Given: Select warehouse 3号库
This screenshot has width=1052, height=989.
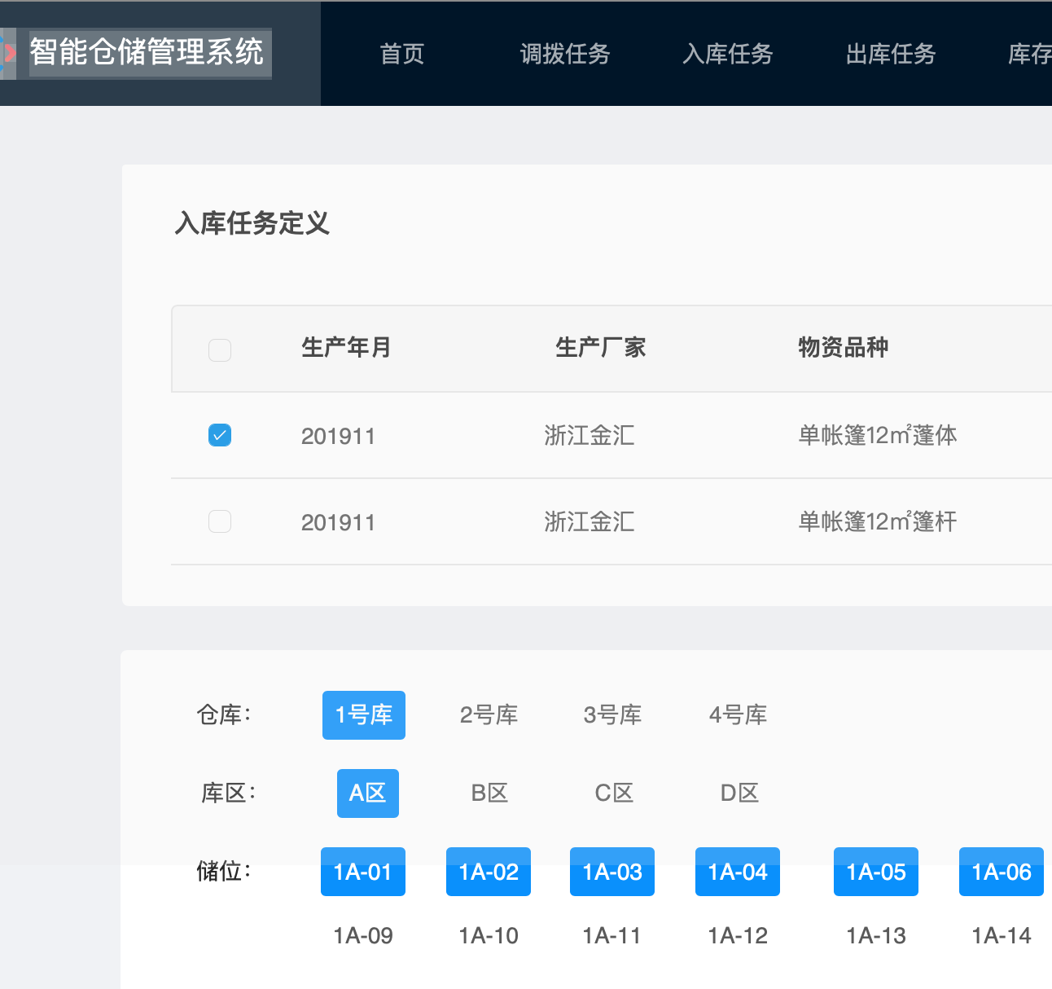Looking at the screenshot, I should click(612, 715).
